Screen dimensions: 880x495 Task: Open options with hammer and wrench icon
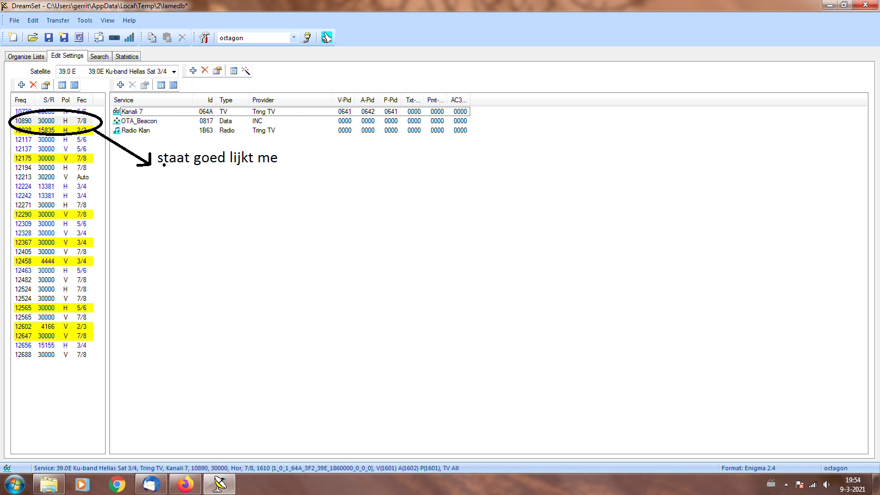(205, 37)
